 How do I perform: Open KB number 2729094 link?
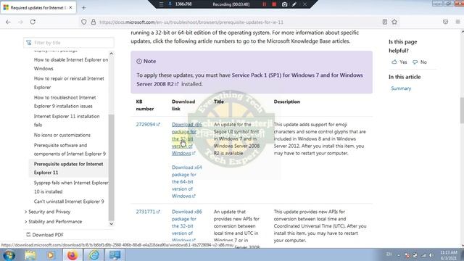[148, 124]
